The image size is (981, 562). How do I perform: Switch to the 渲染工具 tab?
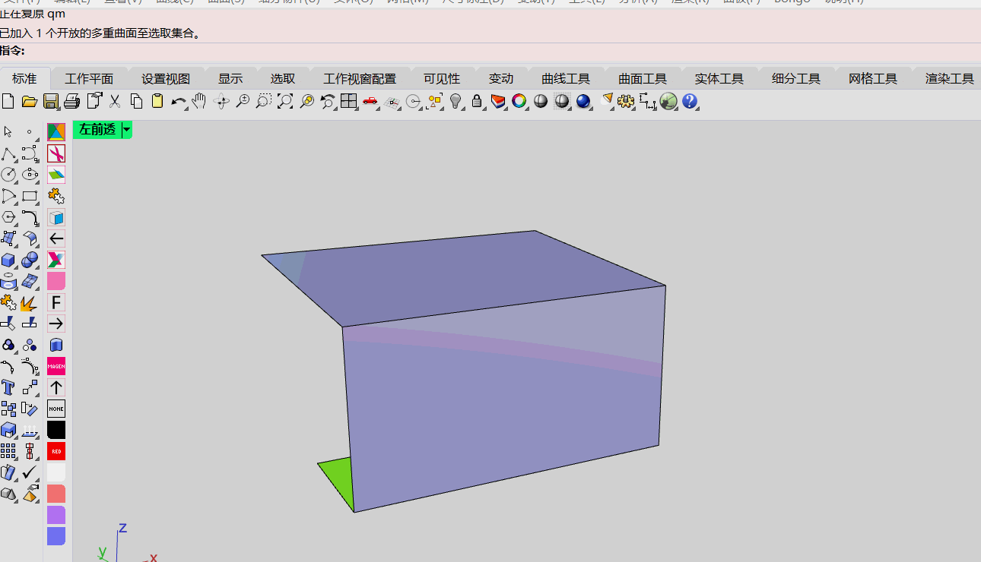tap(950, 77)
